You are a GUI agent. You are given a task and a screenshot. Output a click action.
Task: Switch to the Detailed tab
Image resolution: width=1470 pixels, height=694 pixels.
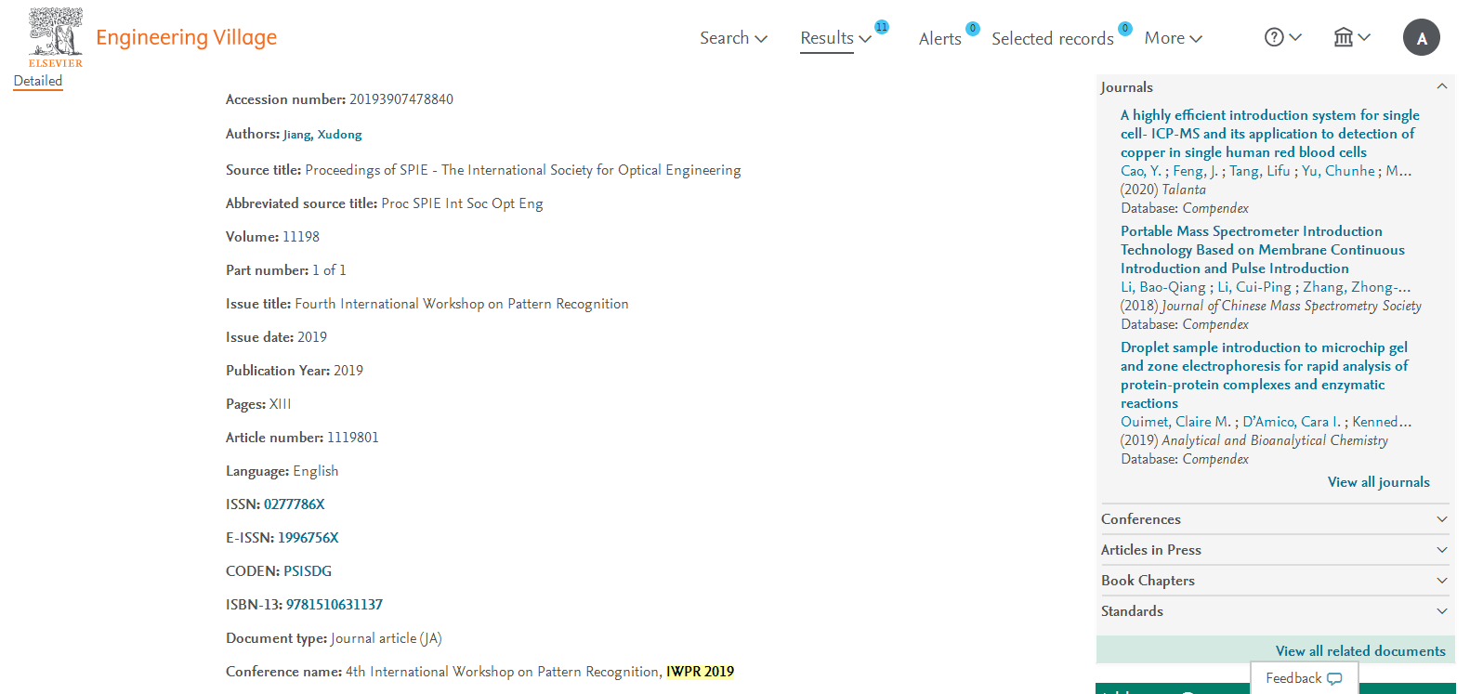pyautogui.click(x=38, y=81)
